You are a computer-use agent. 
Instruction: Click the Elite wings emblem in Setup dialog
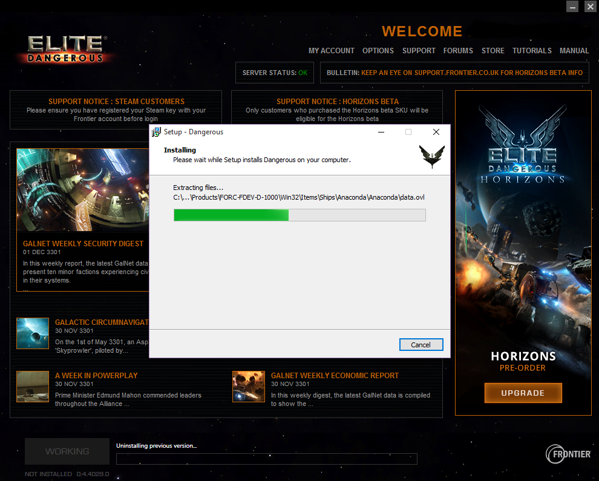tap(432, 156)
